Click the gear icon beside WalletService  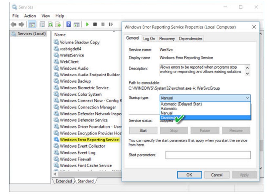pyautogui.click(x=56, y=55)
